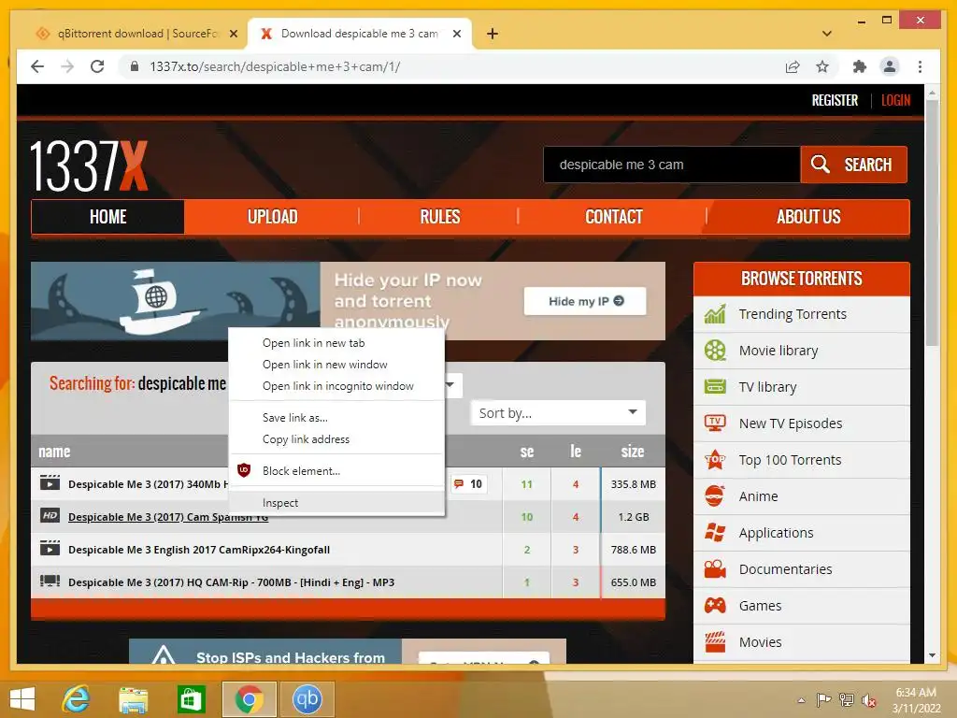Click the Hide my IP button

coord(585,301)
